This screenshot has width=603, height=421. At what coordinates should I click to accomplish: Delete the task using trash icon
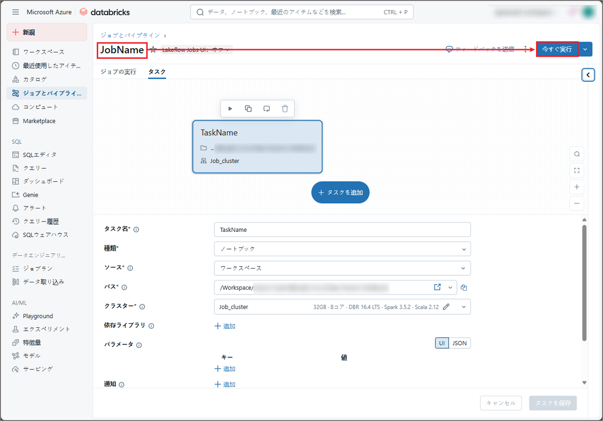point(285,109)
